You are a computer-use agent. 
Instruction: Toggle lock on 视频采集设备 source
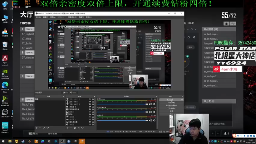pos(93,109)
